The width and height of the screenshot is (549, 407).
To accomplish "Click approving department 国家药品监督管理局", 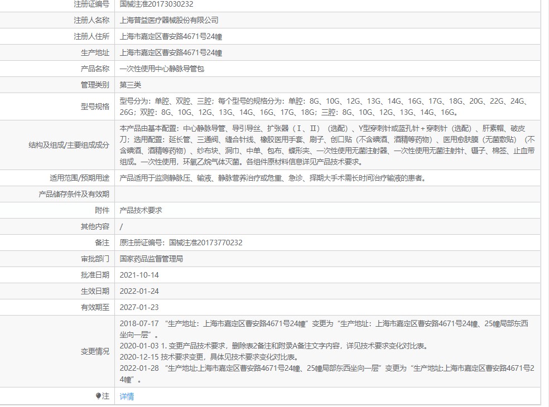I will coord(151,259).
